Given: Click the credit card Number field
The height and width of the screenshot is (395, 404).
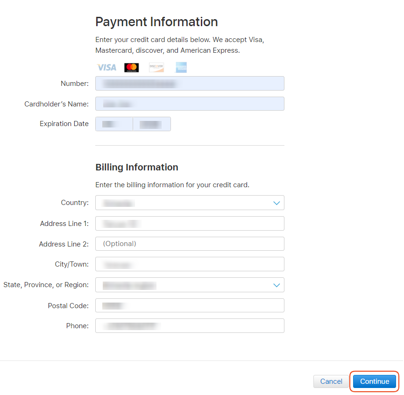Looking at the screenshot, I should pyautogui.click(x=190, y=84).
